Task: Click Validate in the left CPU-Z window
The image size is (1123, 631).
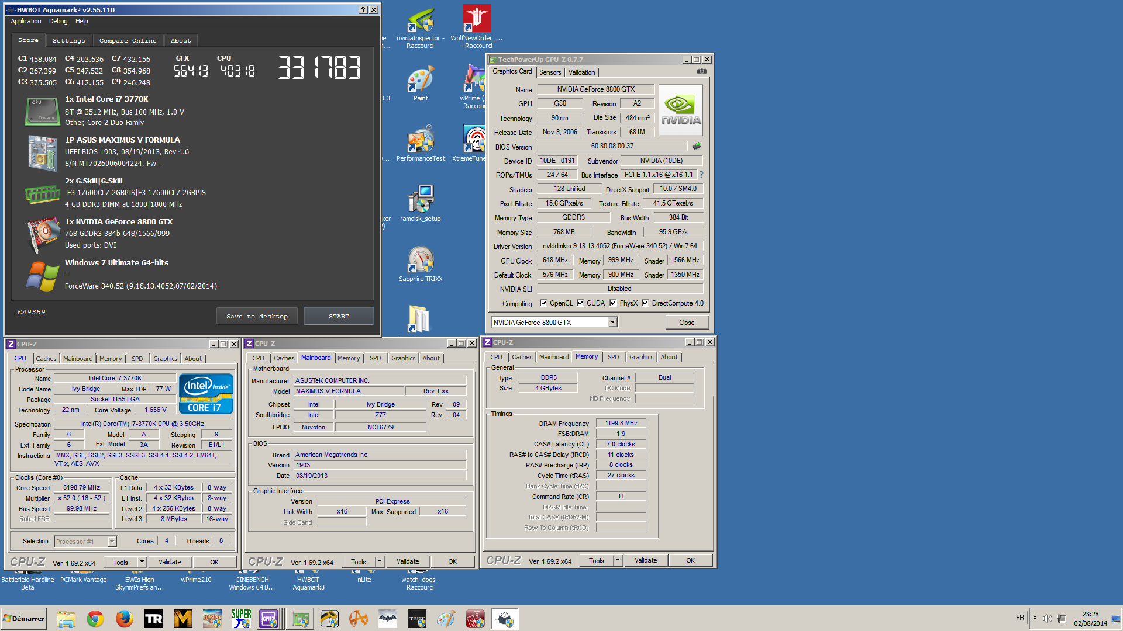Action: (170, 562)
